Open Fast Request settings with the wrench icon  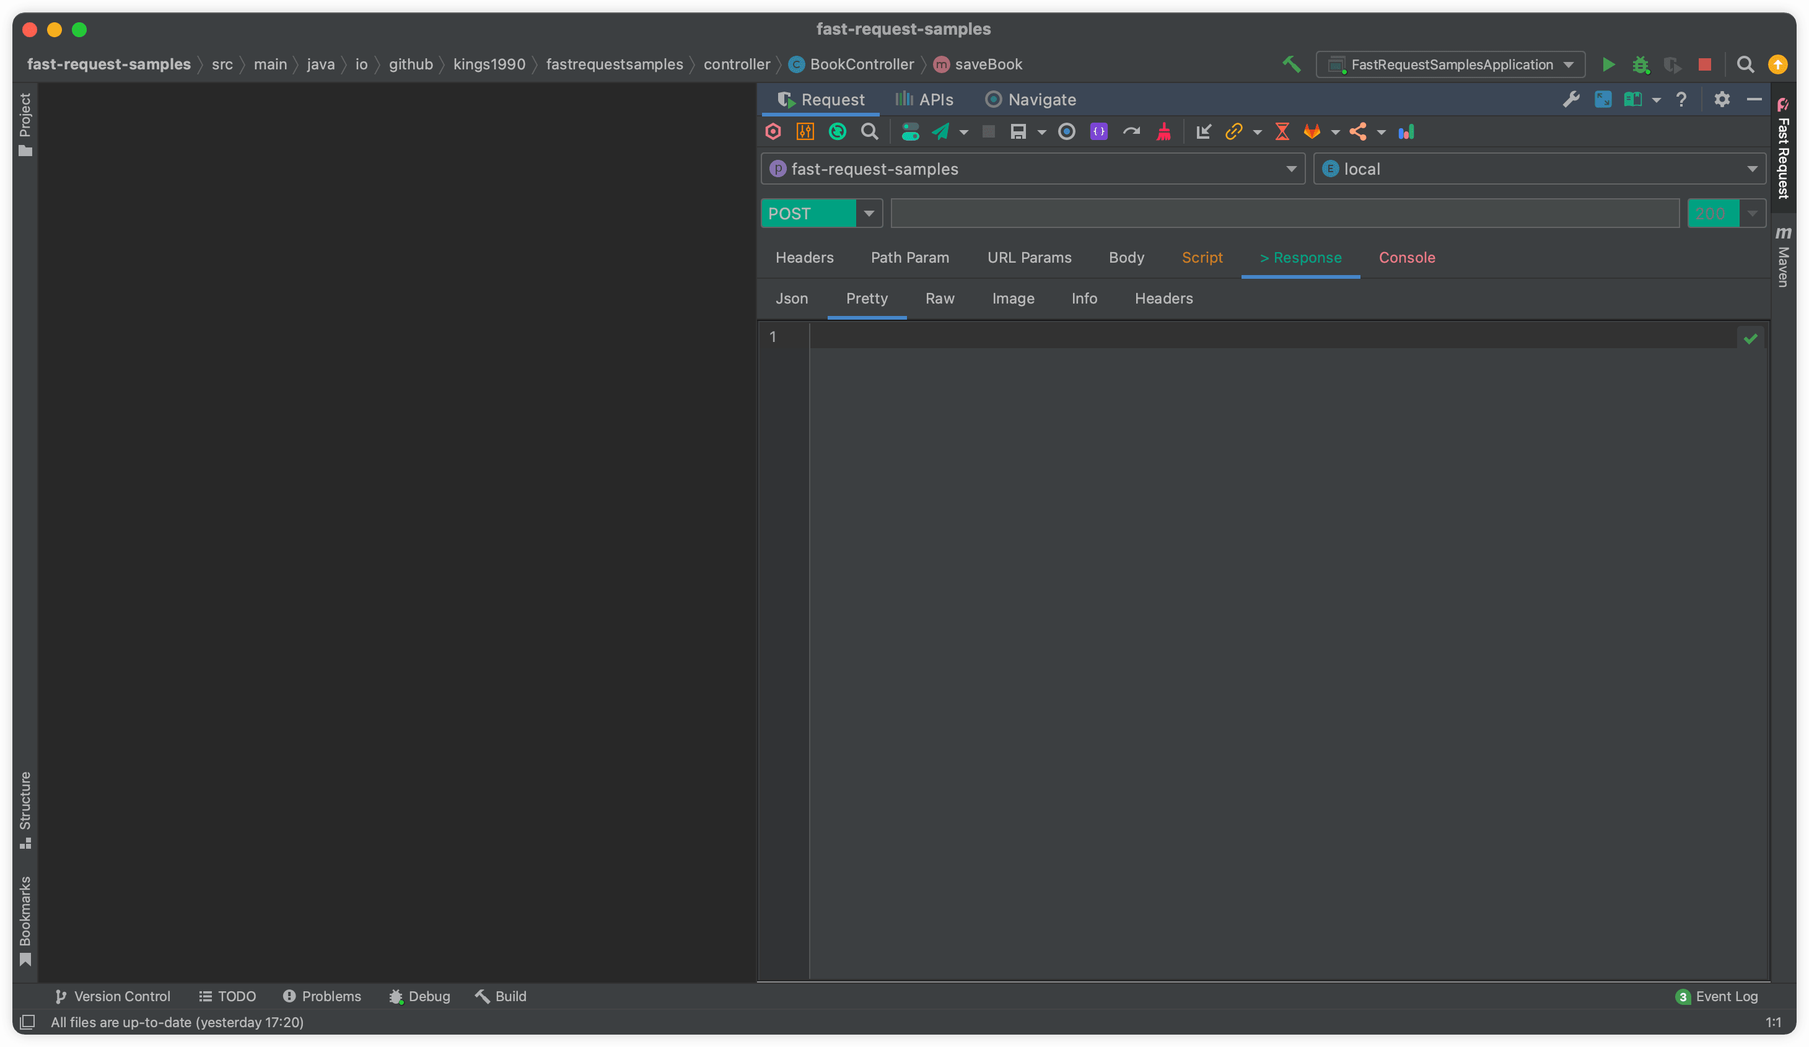1572,99
